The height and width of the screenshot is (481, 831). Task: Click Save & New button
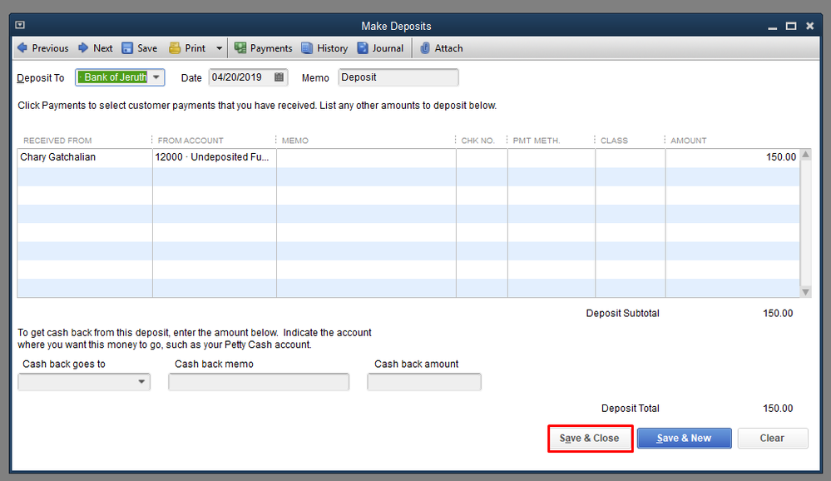point(685,438)
